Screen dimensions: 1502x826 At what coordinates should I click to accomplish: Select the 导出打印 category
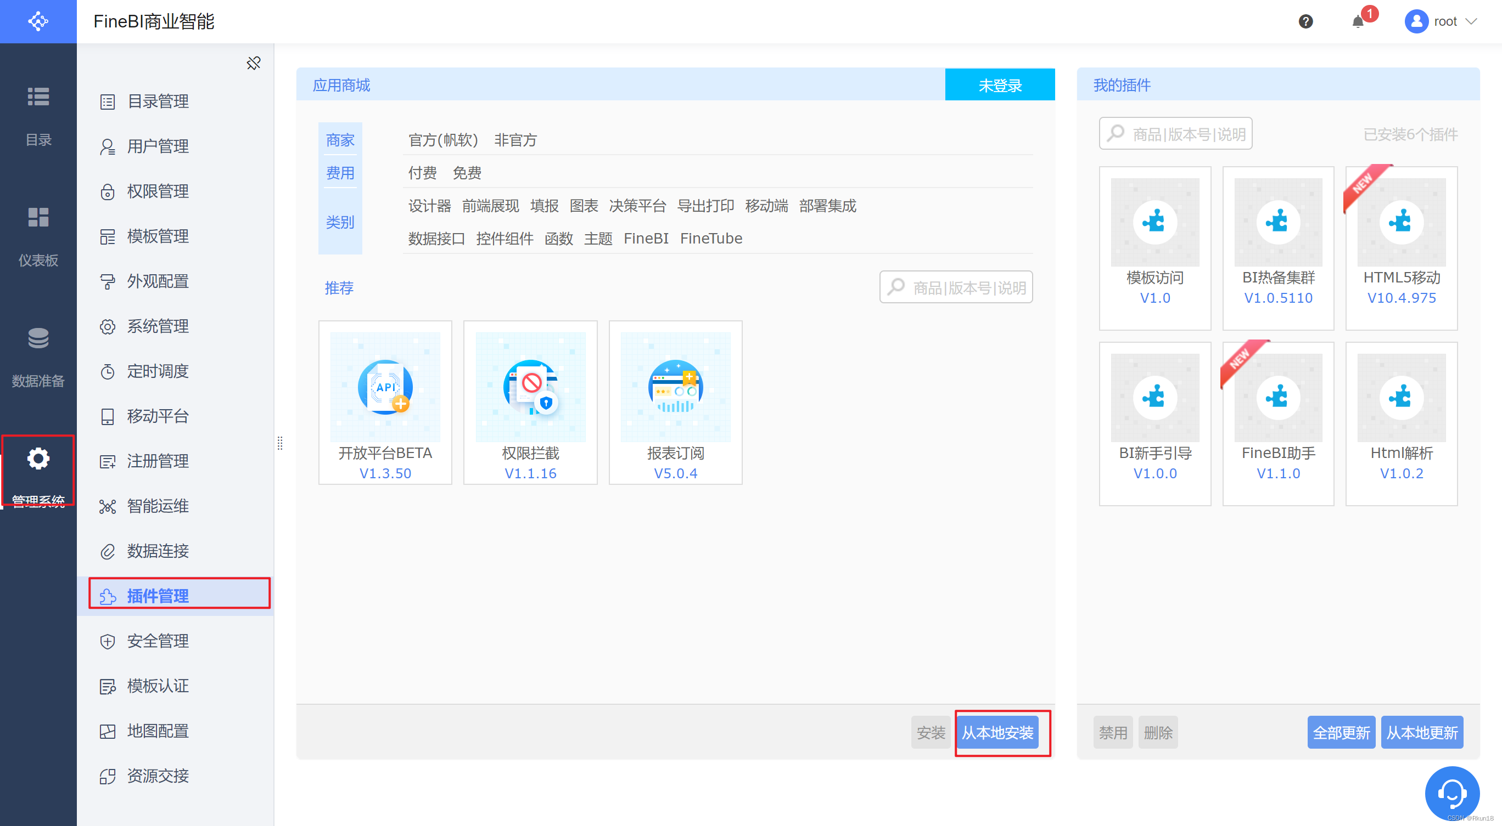click(x=705, y=206)
